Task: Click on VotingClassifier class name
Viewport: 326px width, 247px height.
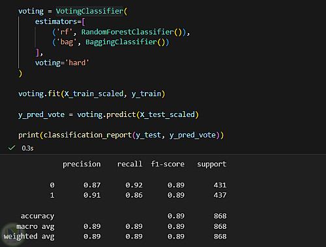Action: pyautogui.click(x=89, y=11)
